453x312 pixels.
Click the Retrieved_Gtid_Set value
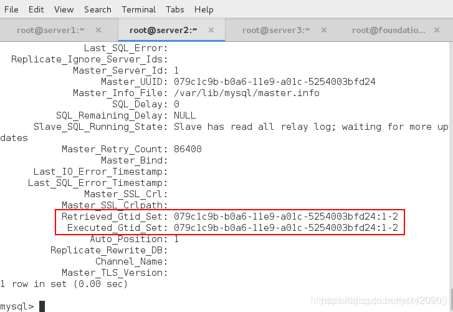pos(286,217)
